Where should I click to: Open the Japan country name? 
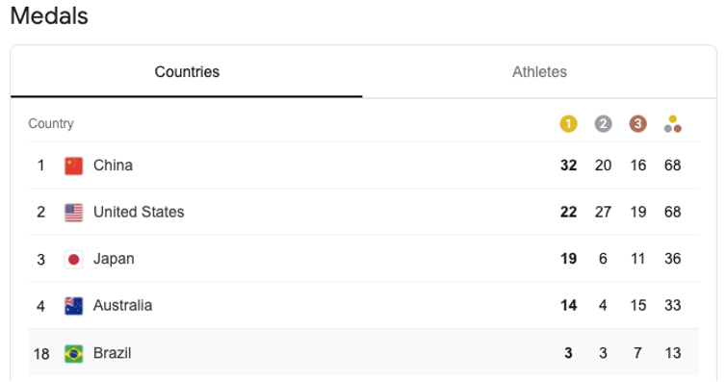114,259
